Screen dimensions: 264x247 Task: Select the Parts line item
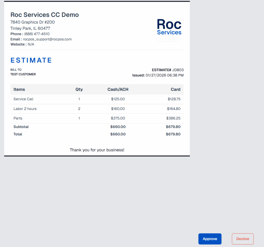click(x=18, y=118)
